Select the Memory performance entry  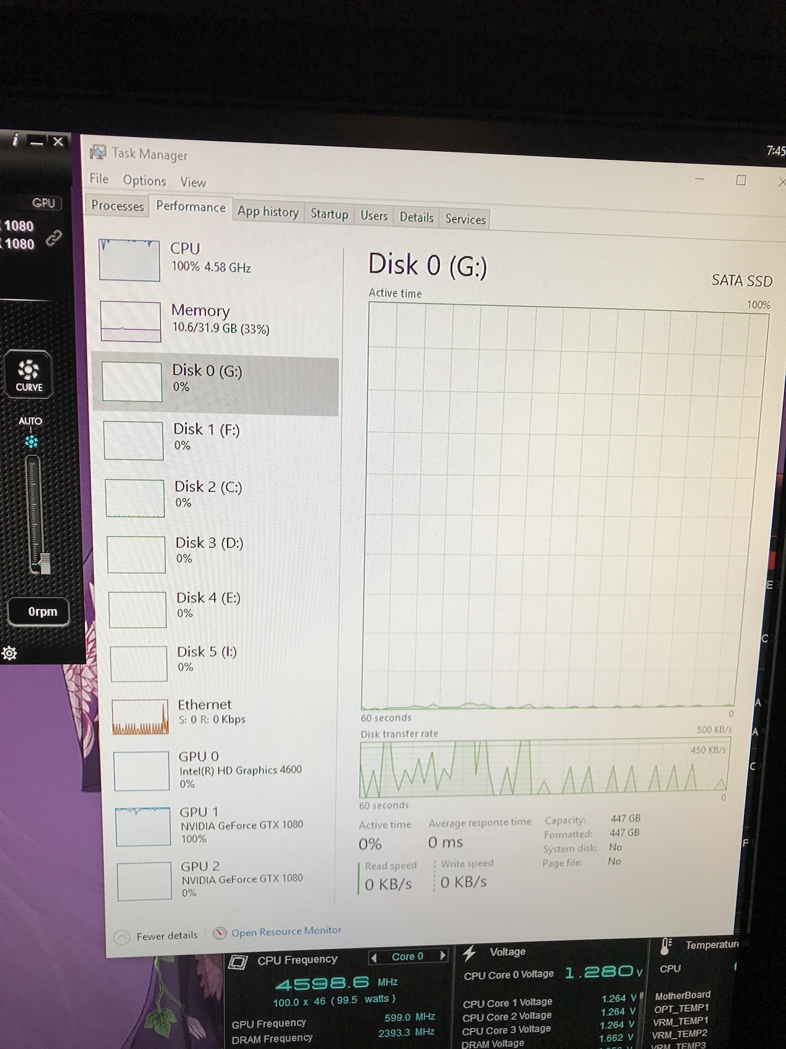click(x=215, y=321)
